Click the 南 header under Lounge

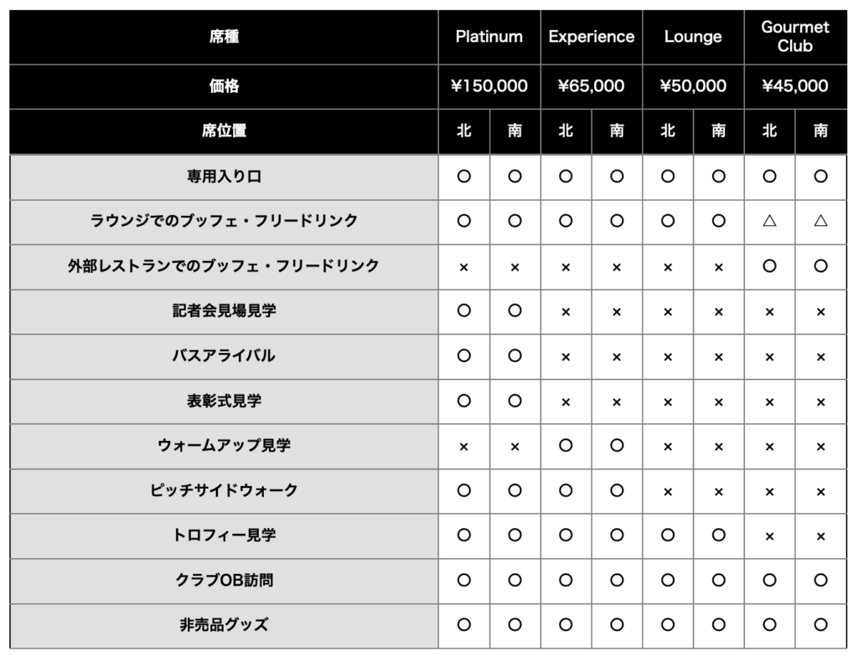coord(719,131)
